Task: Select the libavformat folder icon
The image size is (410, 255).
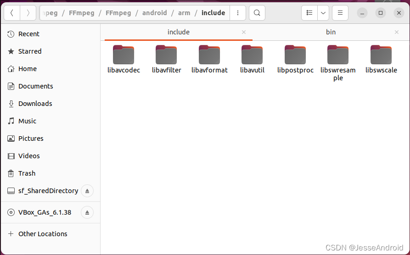Action: pos(209,55)
